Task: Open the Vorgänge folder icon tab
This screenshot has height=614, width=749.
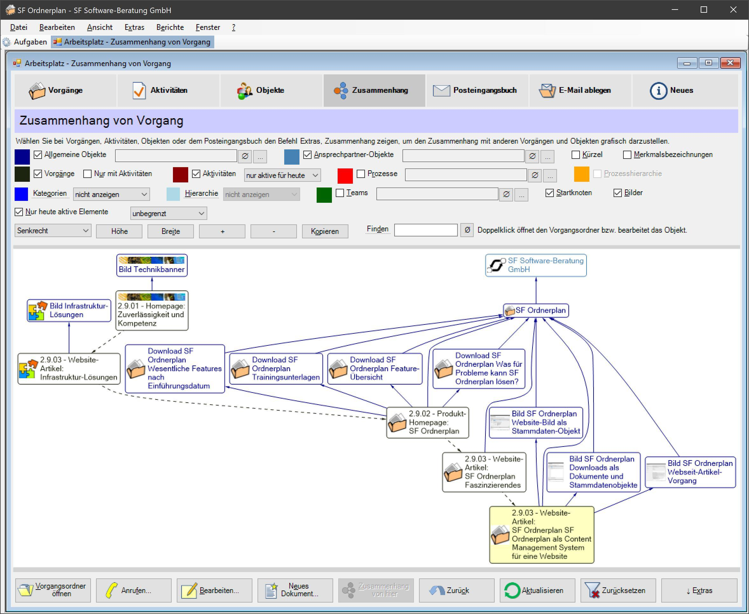Action: tap(37, 91)
